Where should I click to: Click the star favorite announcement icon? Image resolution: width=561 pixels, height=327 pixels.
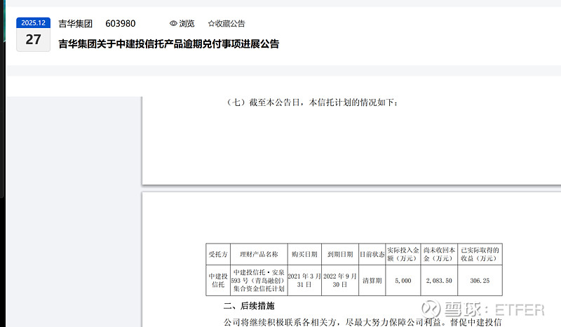[x=211, y=24]
